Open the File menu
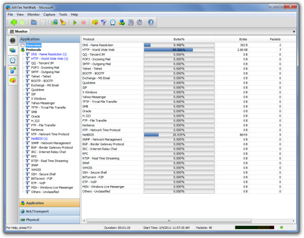 tap(10, 15)
